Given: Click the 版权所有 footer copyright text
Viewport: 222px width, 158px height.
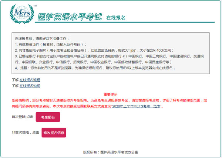Looking at the screenshot, I should click(x=110, y=152).
